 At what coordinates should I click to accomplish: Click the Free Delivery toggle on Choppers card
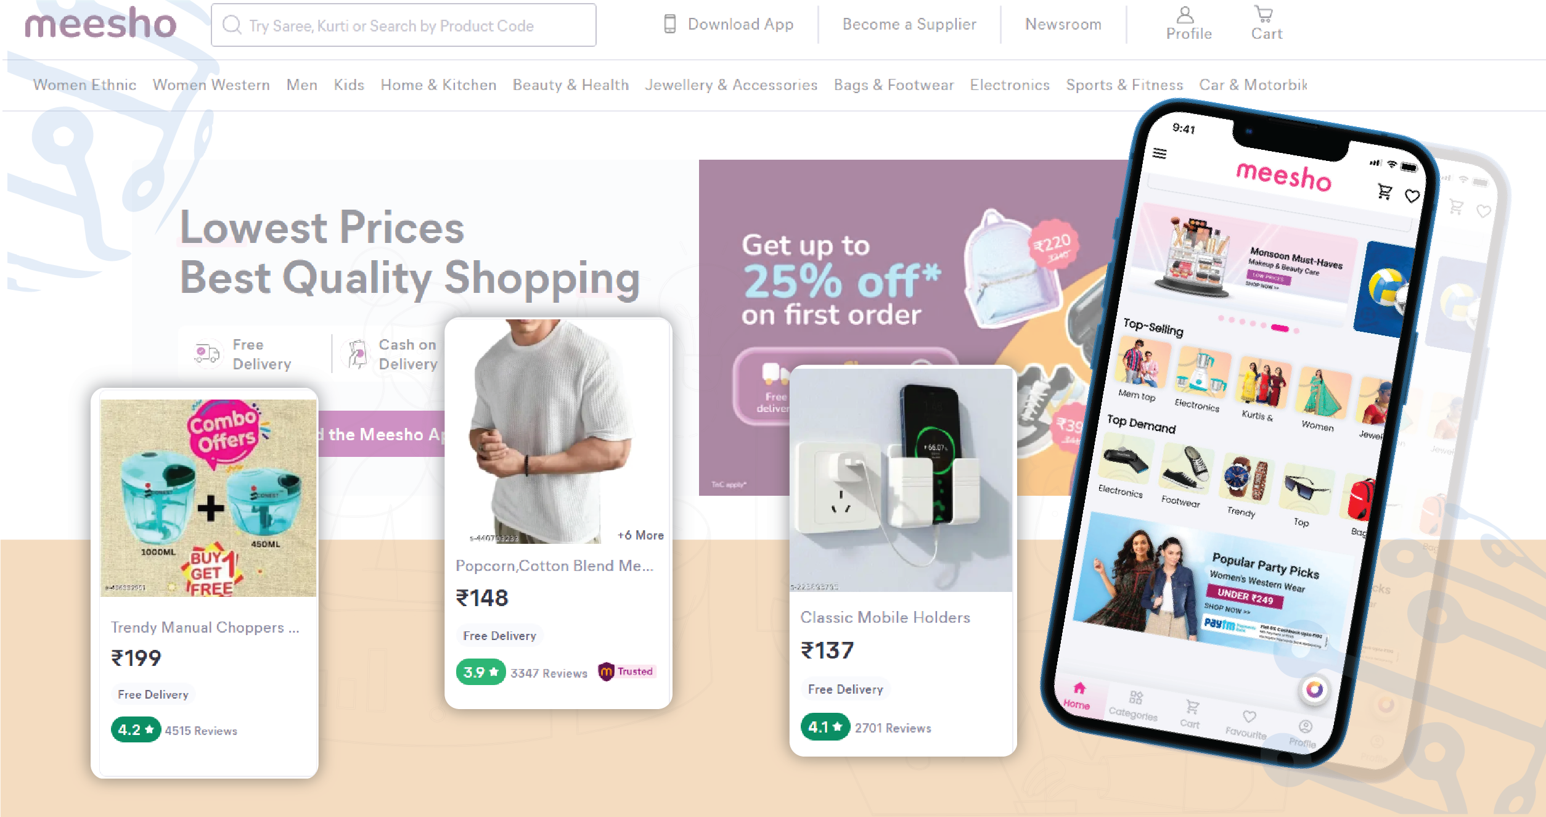click(x=151, y=694)
